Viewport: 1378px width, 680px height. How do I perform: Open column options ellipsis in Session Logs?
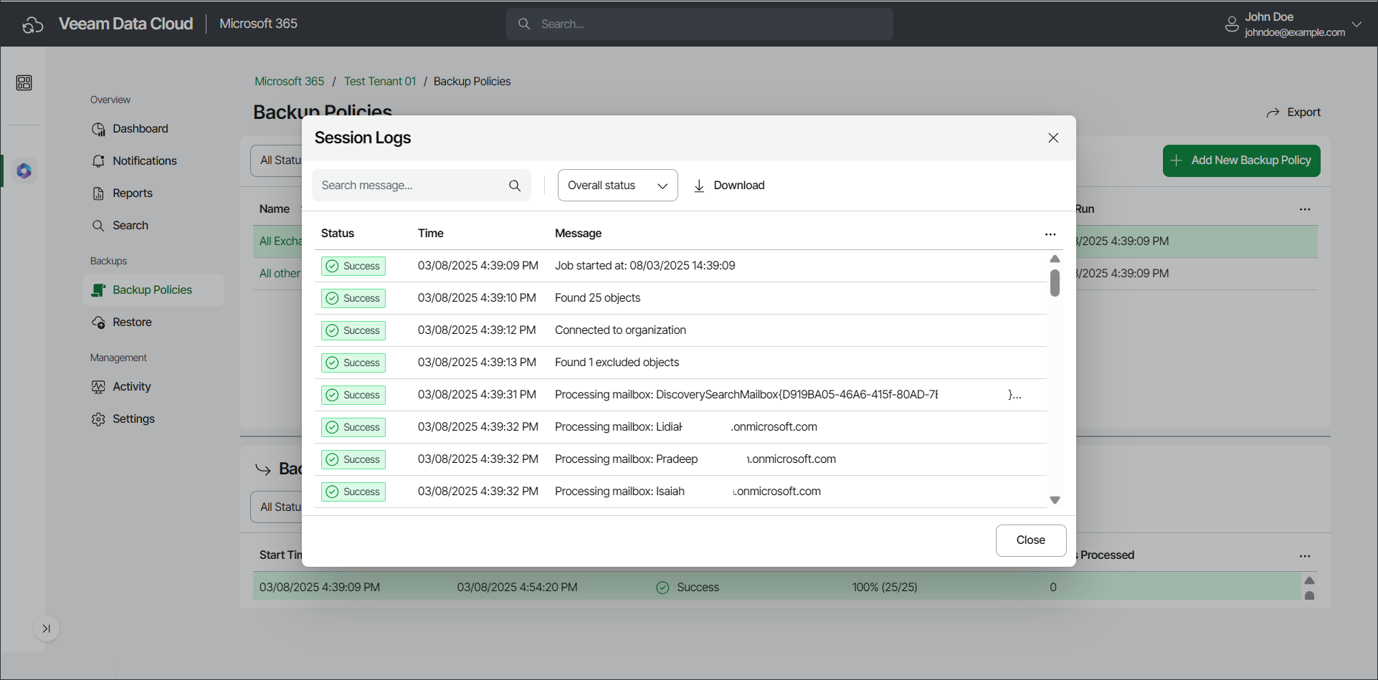1050,234
